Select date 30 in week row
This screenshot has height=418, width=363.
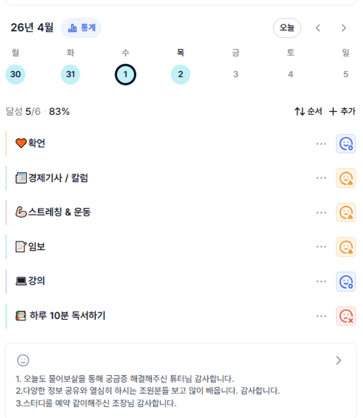[x=15, y=74]
